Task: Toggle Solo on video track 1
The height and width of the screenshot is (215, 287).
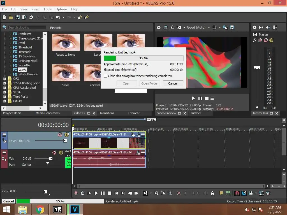Action: [67, 135]
